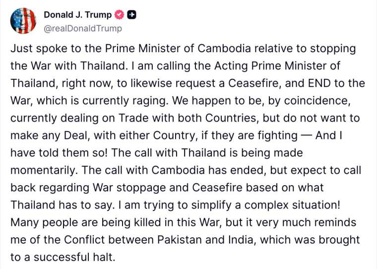This screenshot has width=377, height=269.
Task: Open the flag-painted profile avatar
Action: (x=23, y=21)
